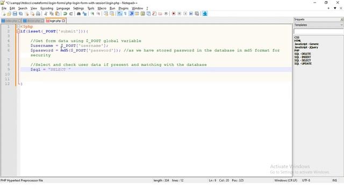
Task: Click the Open file toolbar icon
Action: (9, 13)
